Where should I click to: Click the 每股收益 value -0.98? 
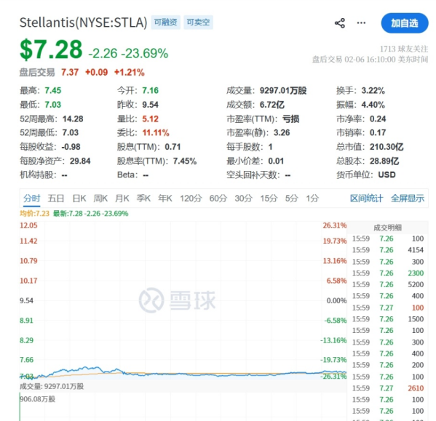click(71, 147)
